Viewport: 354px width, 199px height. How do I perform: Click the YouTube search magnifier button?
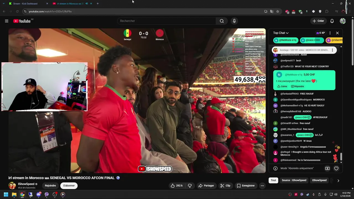point(222,21)
